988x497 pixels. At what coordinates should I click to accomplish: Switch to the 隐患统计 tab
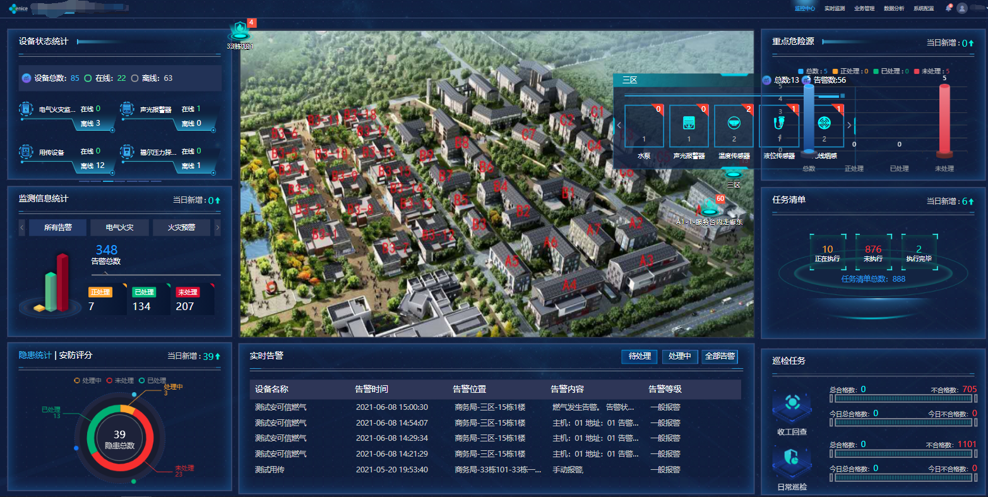(35, 355)
